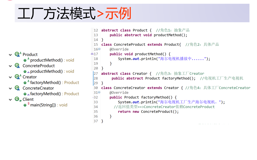Click the Client runnable class icon
Viewport: 257px width, 160px height.
point(18,99)
